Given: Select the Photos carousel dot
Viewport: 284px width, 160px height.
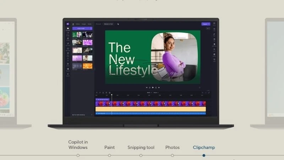Looking at the screenshot, I should (173, 155).
